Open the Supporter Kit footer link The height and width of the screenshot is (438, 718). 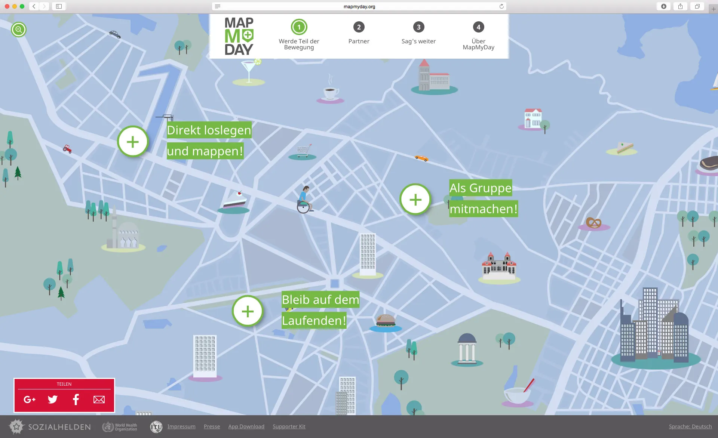coord(289,426)
